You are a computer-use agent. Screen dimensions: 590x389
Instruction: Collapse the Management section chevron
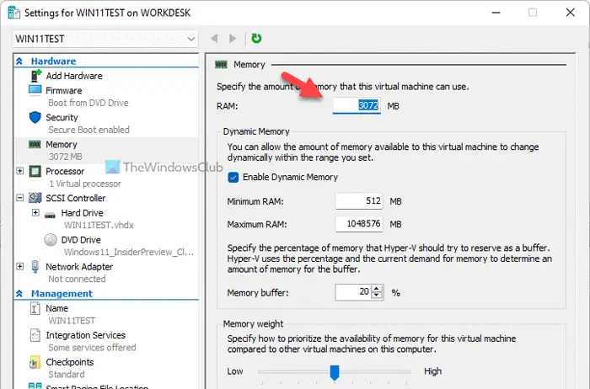19,294
